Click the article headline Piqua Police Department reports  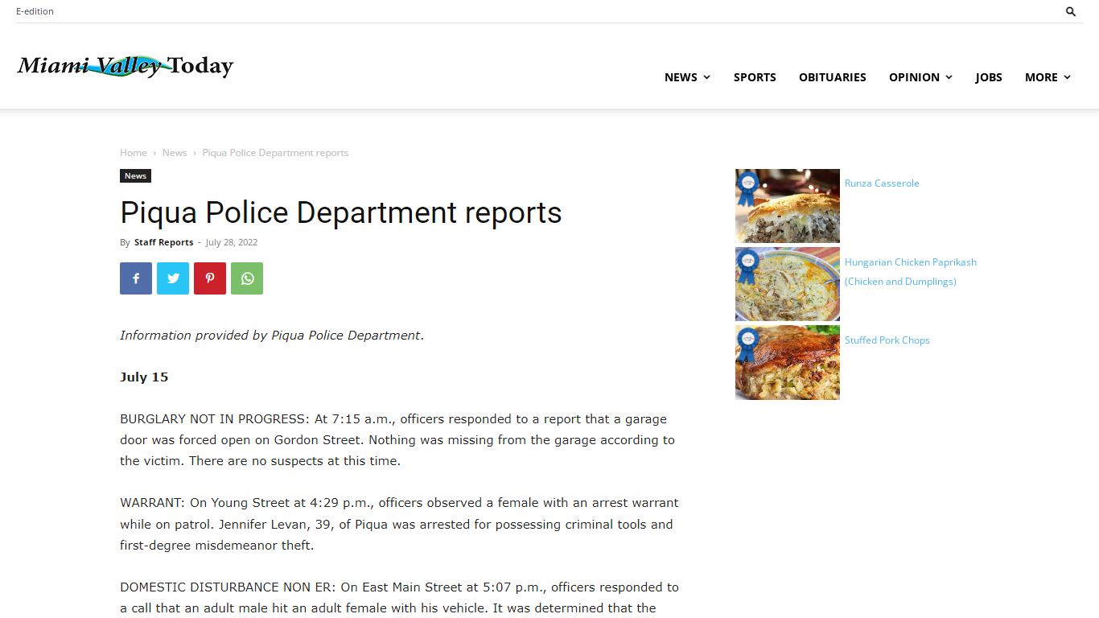click(341, 213)
